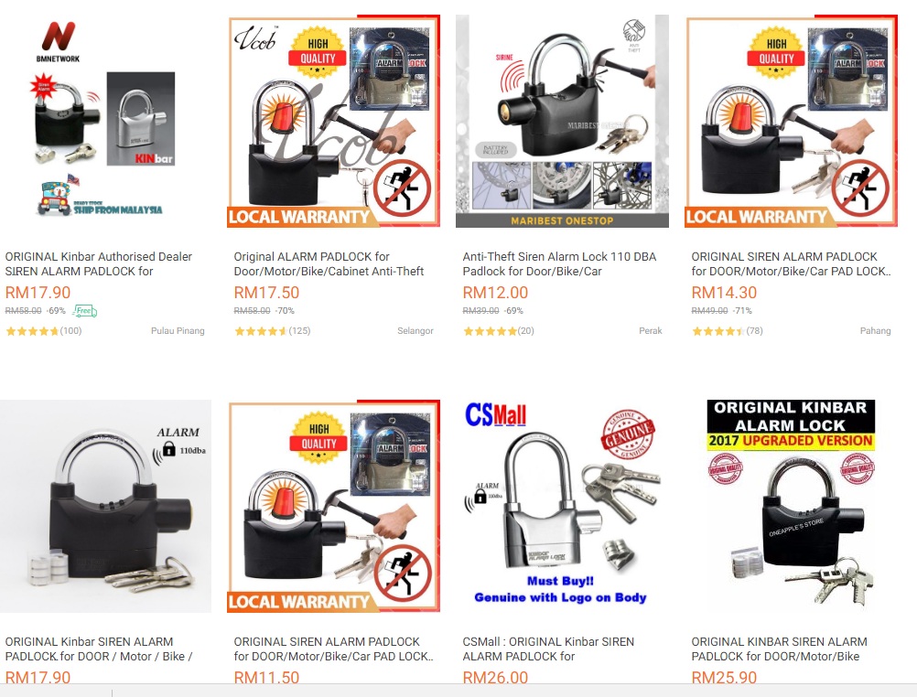The width and height of the screenshot is (917, 697).
Task: Click the RM12.00 price
Action: point(495,293)
